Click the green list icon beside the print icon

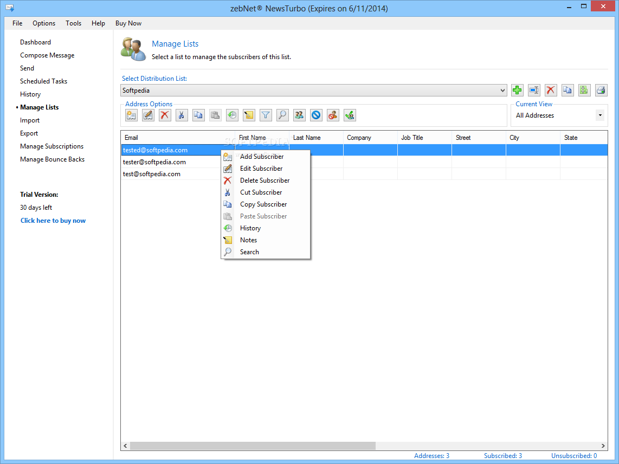point(584,90)
